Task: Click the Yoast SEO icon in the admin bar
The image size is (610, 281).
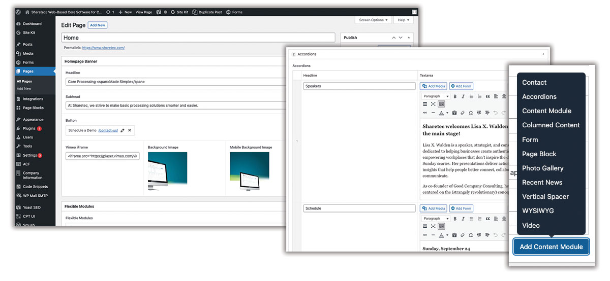Action: tap(159, 12)
